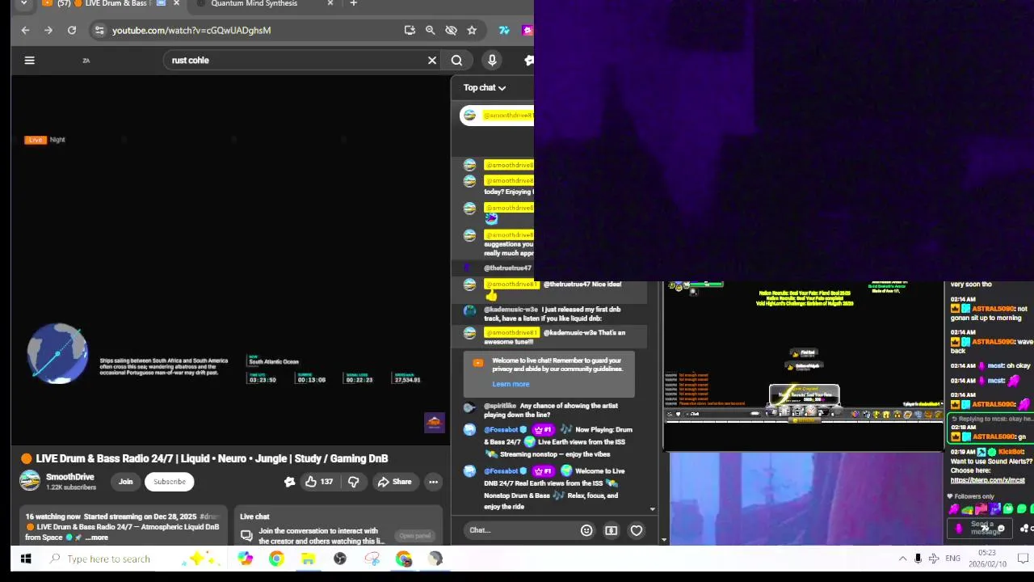Image resolution: width=1034 pixels, height=582 pixels.
Task: Open OBS Studio from the taskbar
Action: [340, 559]
